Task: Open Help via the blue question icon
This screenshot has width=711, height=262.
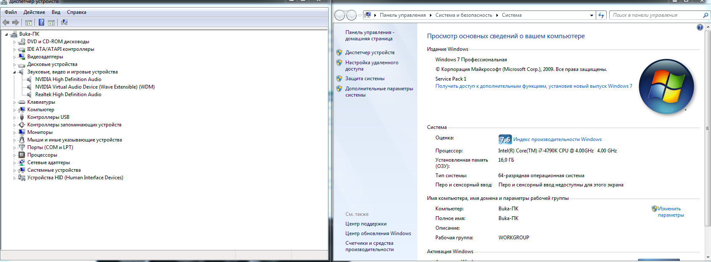Action: (41, 22)
